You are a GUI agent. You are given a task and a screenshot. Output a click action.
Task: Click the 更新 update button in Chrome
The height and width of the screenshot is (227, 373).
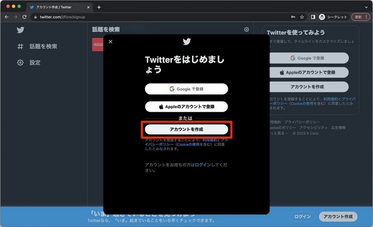pos(361,17)
